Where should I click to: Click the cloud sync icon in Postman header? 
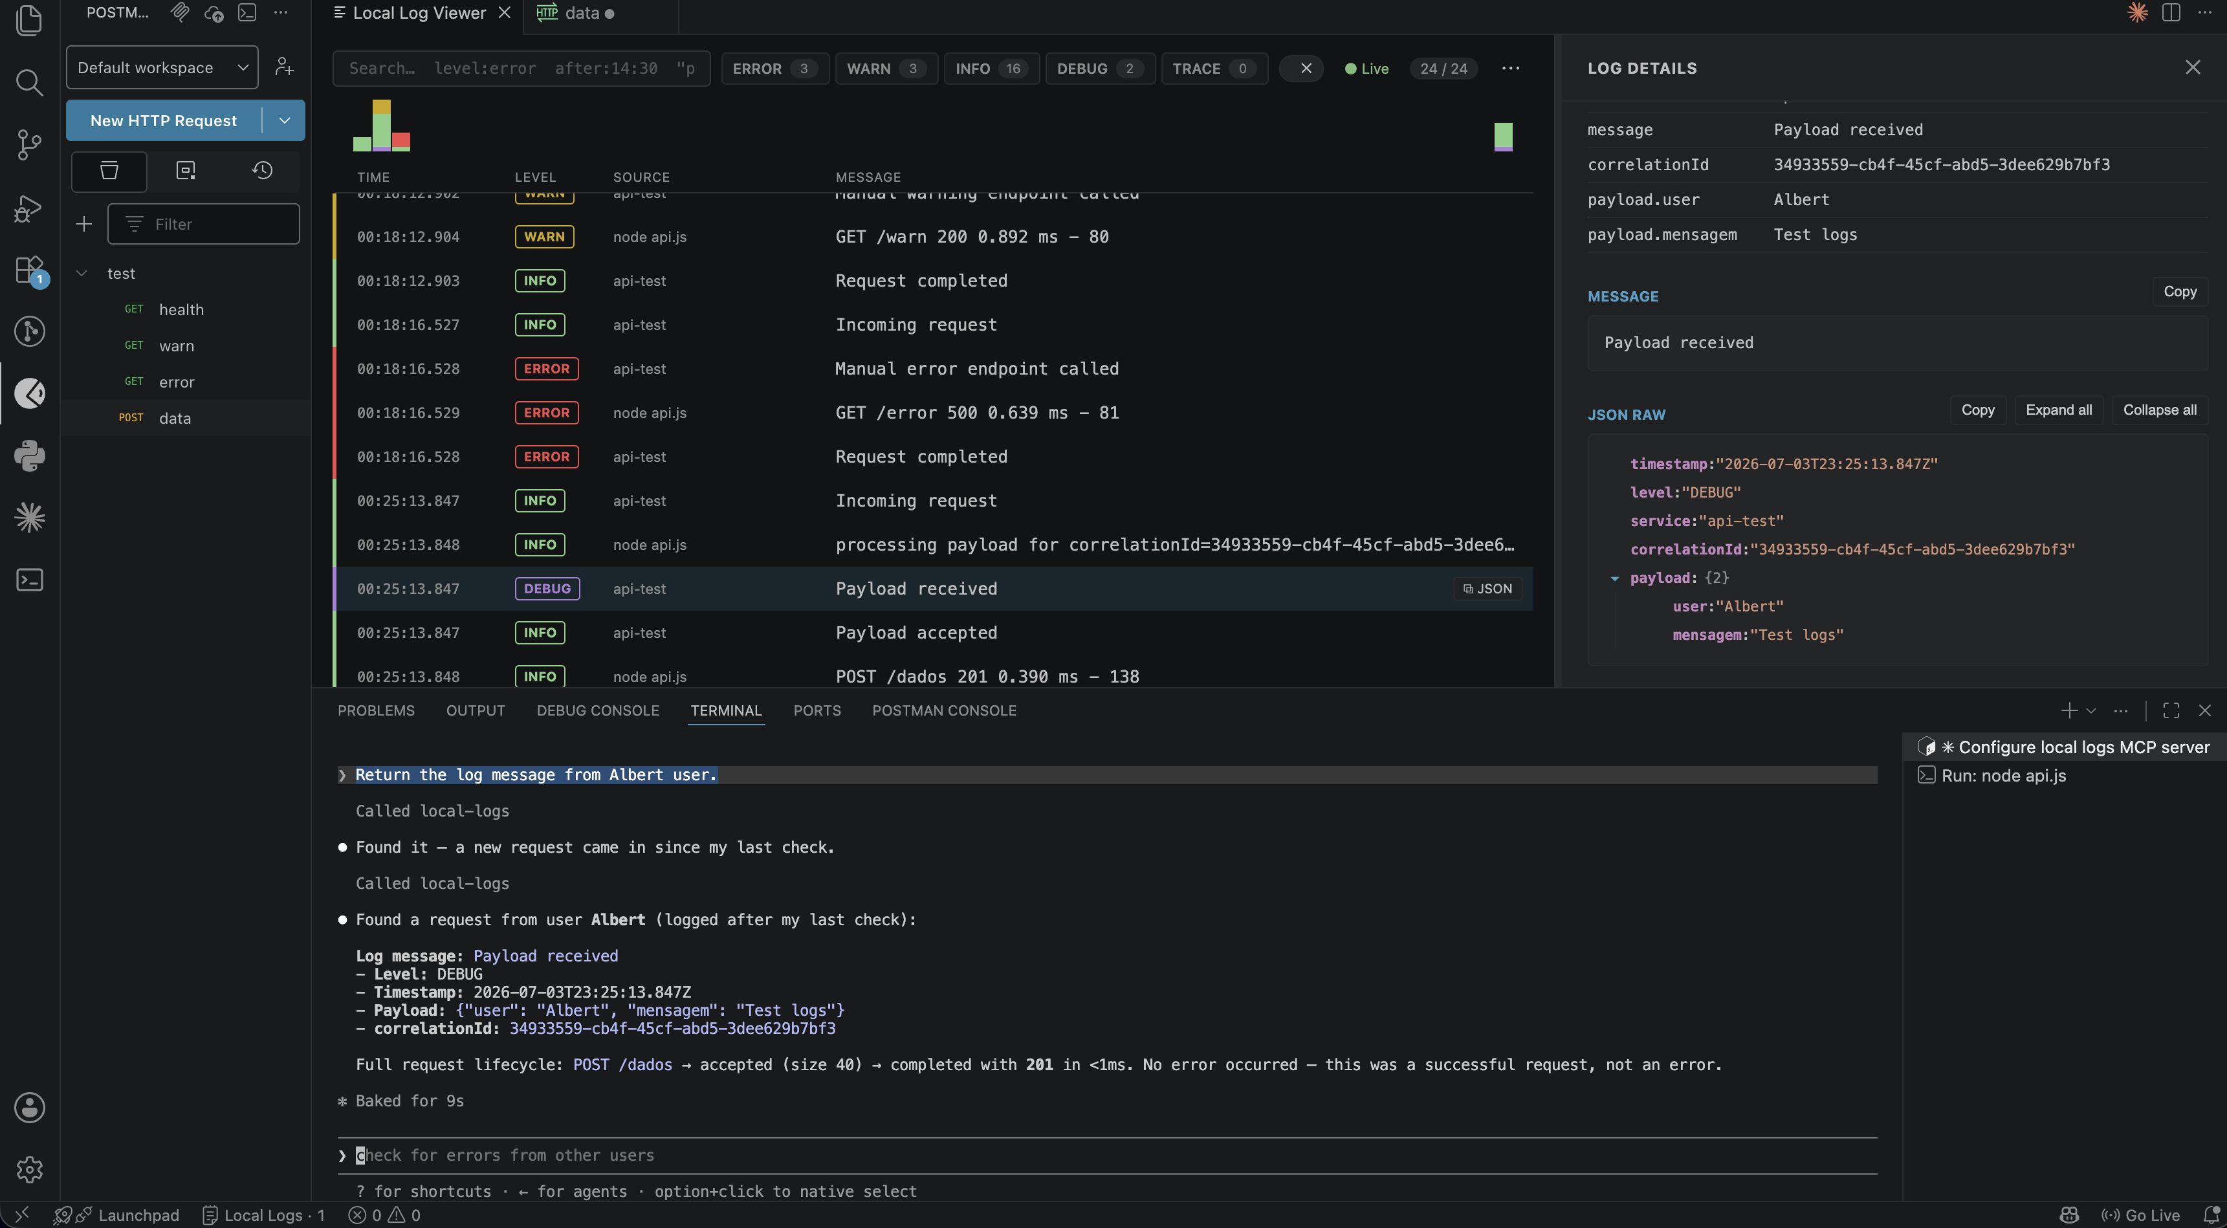pos(214,12)
